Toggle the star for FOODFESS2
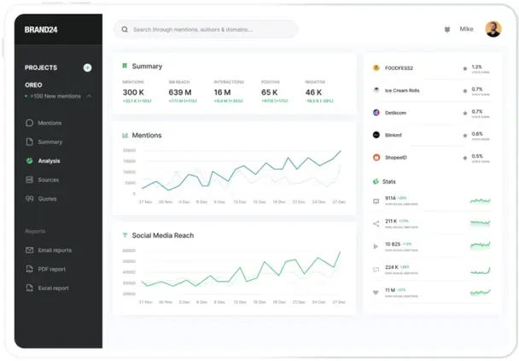The image size is (519, 361). click(464, 67)
